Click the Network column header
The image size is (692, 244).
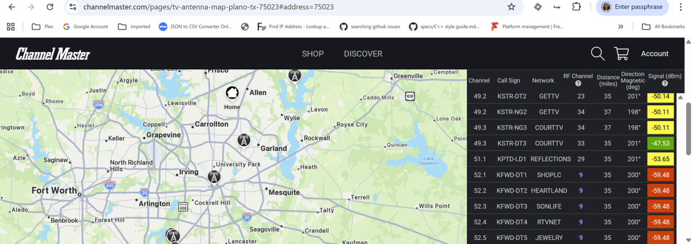point(543,81)
